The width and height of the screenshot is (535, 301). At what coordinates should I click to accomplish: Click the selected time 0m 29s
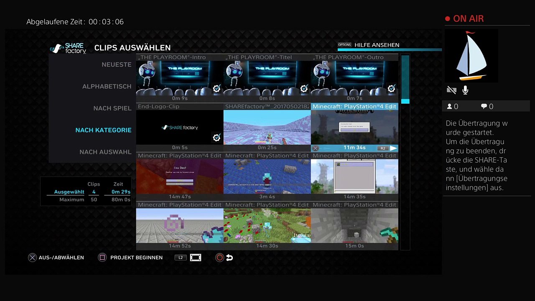point(121,192)
